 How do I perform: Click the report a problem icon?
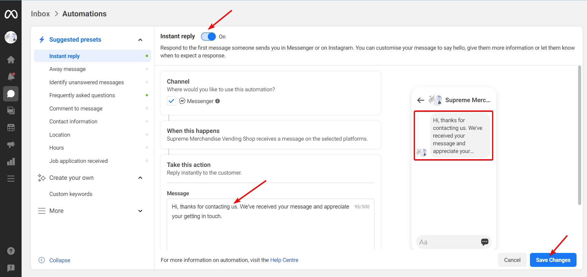click(11, 268)
